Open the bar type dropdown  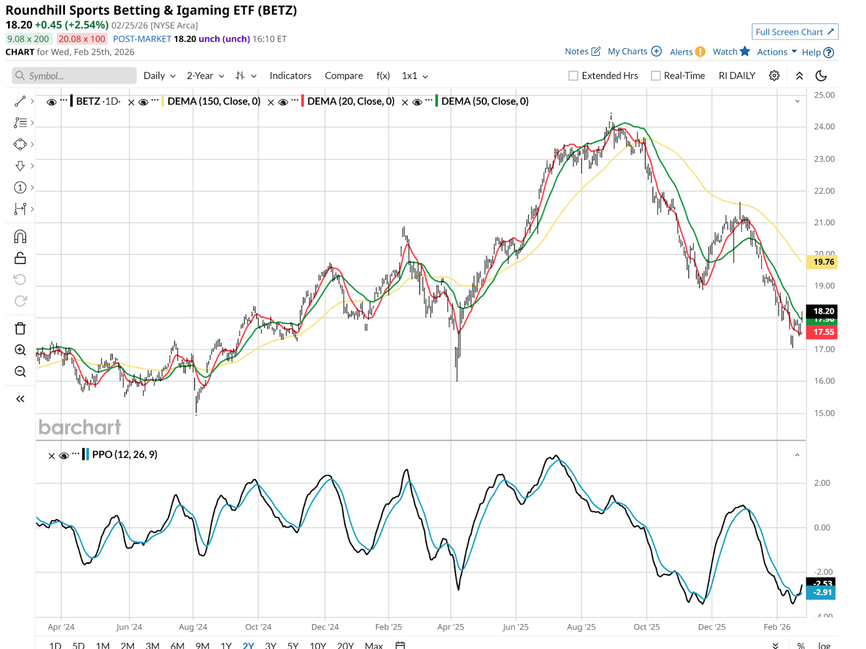coord(246,76)
